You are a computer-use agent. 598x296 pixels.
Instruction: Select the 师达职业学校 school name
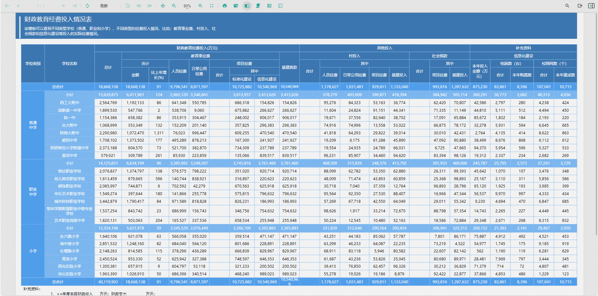coord(69,171)
